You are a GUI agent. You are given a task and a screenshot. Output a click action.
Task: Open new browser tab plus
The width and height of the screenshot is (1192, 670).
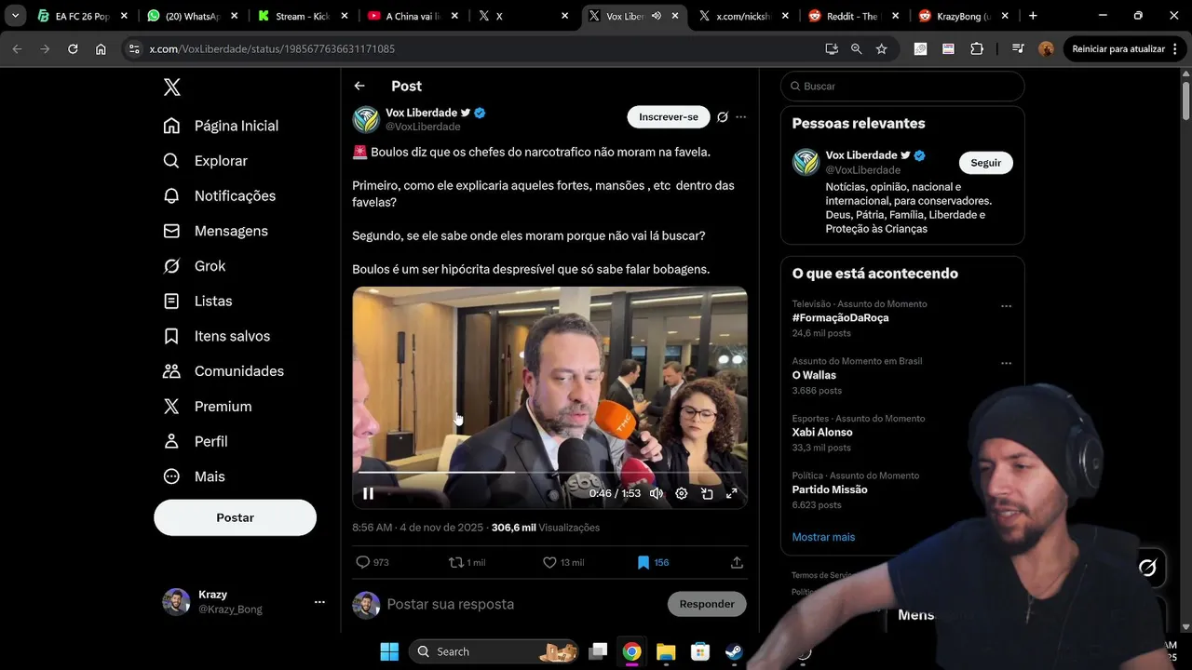click(1033, 16)
